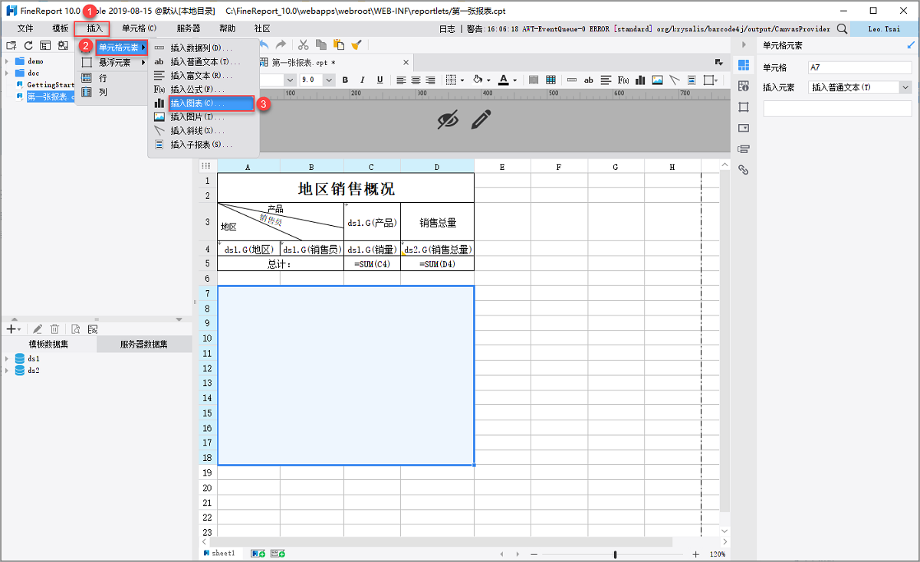The height and width of the screenshot is (562, 920).
Task: Open the hyperlink panel icon on right sidebar
Action: 743,170
